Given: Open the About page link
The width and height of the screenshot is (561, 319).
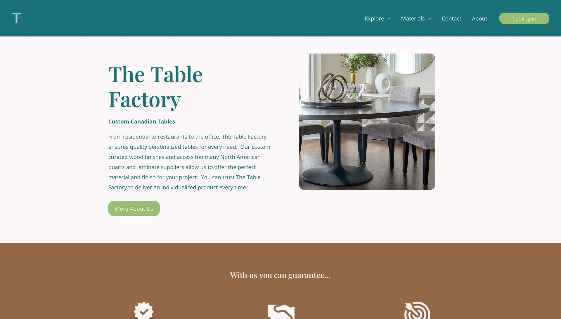Looking at the screenshot, I should pyautogui.click(x=479, y=18).
